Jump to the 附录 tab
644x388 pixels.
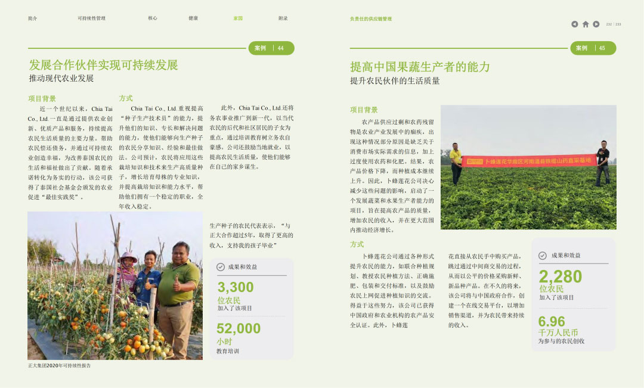pos(283,18)
